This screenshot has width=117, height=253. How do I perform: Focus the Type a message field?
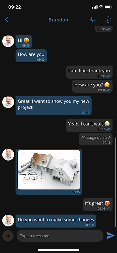pyautogui.click(x=60, y=236)
